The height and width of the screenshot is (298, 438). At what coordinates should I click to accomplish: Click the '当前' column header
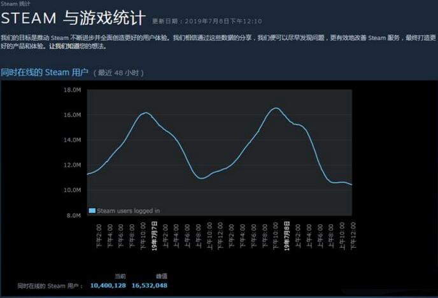pyautogui.click(x=120, y=276)
